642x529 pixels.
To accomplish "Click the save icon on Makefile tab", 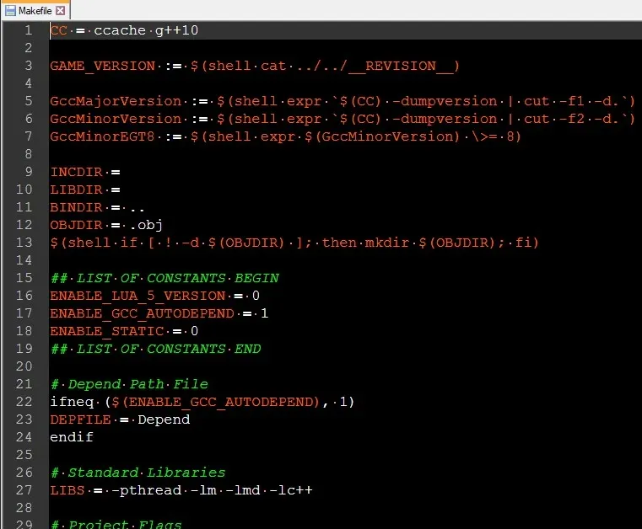I will tap(10, 11).
